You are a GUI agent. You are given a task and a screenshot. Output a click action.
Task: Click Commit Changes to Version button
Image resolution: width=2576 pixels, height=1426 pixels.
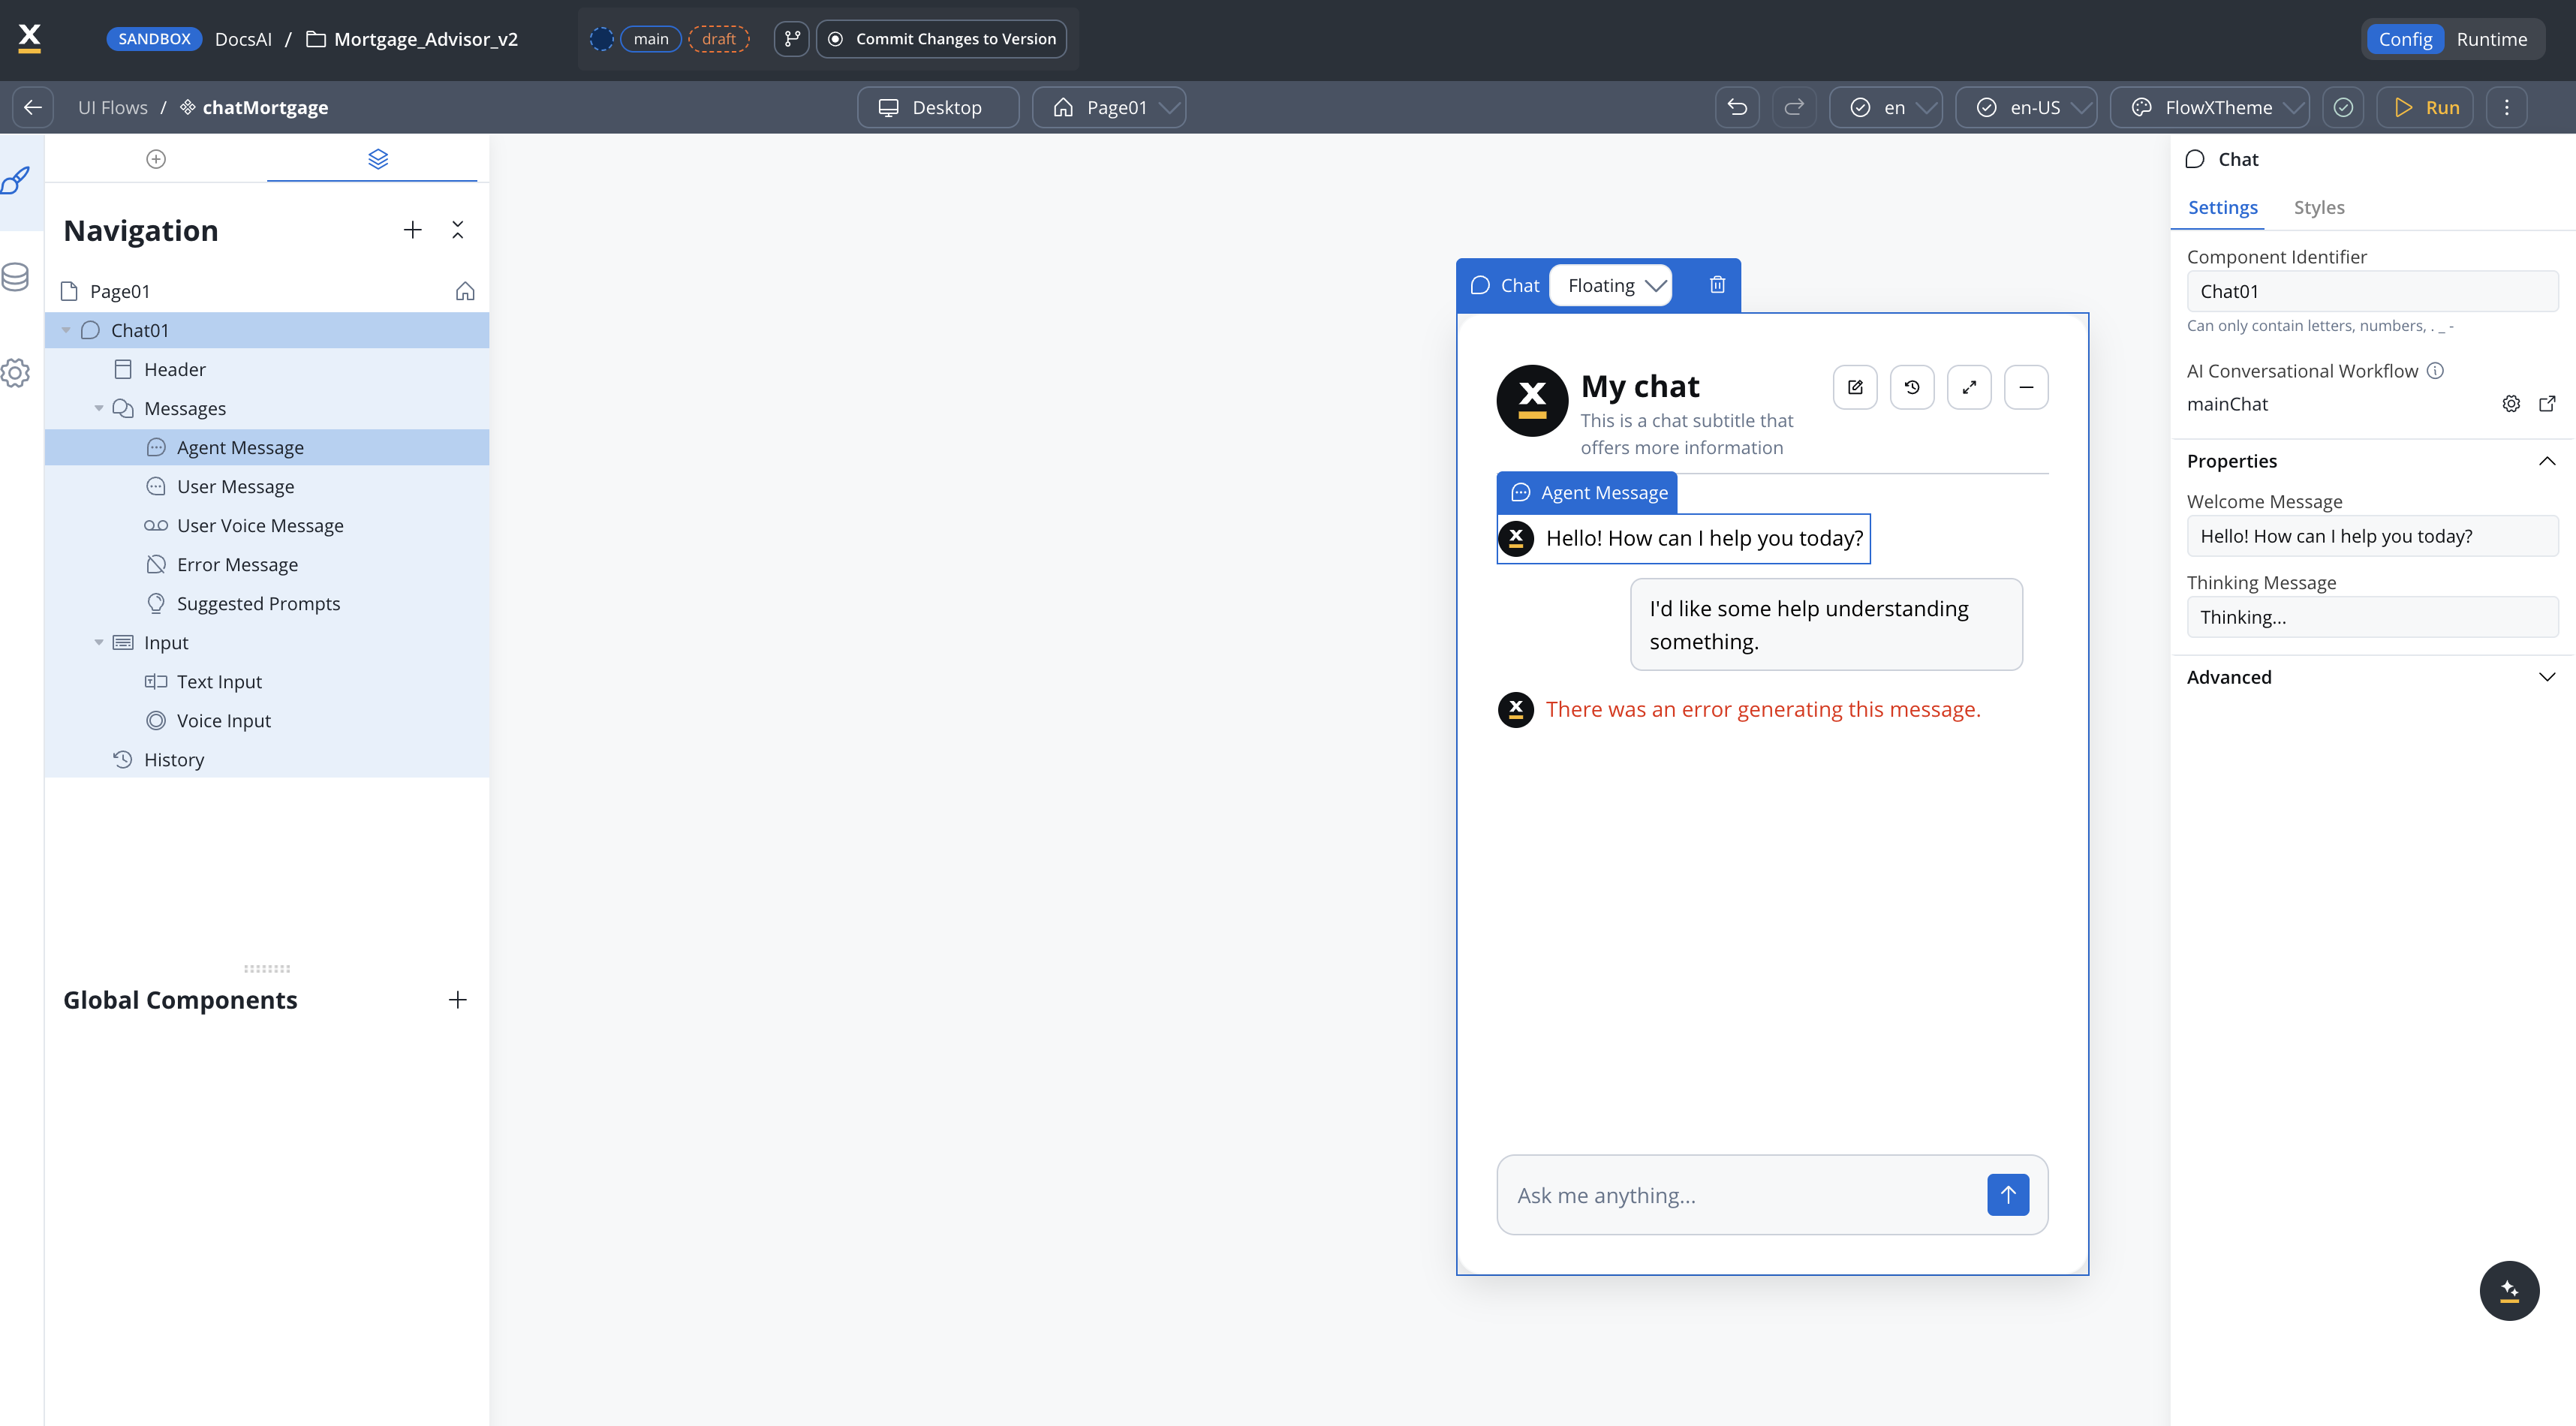(x=942, y=39)
